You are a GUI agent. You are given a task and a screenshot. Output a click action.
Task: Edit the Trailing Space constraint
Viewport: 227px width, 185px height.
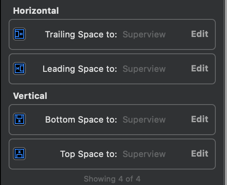[200, 34]
